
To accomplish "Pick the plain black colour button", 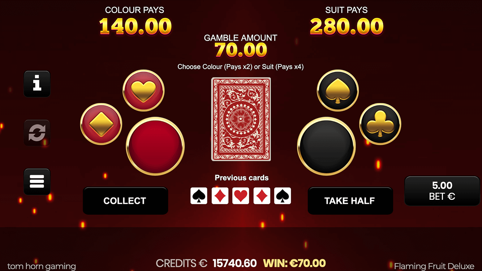I will click(327, 146).
